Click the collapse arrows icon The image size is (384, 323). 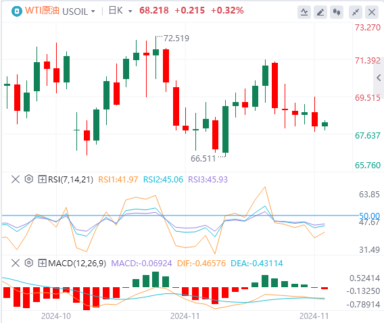click(x=356, y=12)
